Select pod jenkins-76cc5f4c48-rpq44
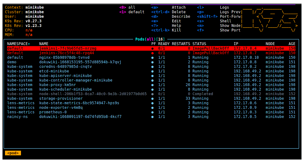The image size is (304, 161). click(67, 53)
